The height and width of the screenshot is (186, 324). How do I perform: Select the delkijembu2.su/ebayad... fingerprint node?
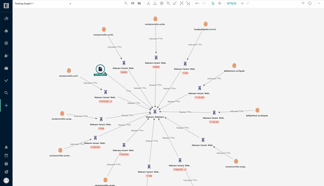click(257, 110)
